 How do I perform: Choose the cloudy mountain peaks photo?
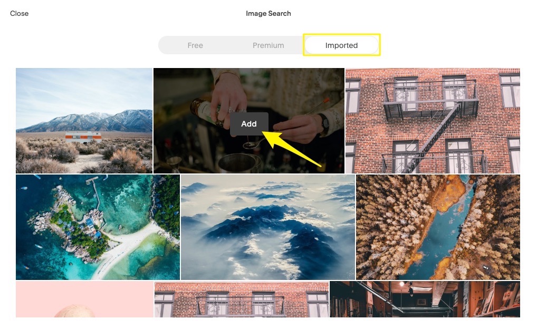click(x=268, y=227)
